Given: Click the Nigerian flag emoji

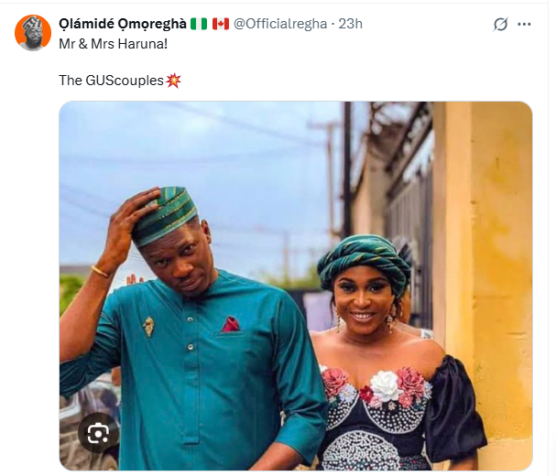Looking at the screenshot, I should (x=199, y=24).
